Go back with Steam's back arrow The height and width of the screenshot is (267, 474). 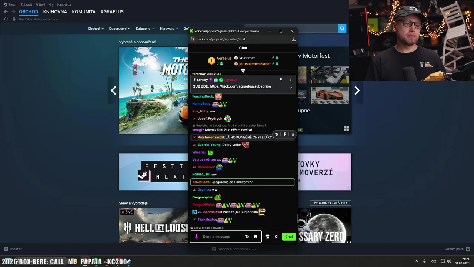(6, 12)
